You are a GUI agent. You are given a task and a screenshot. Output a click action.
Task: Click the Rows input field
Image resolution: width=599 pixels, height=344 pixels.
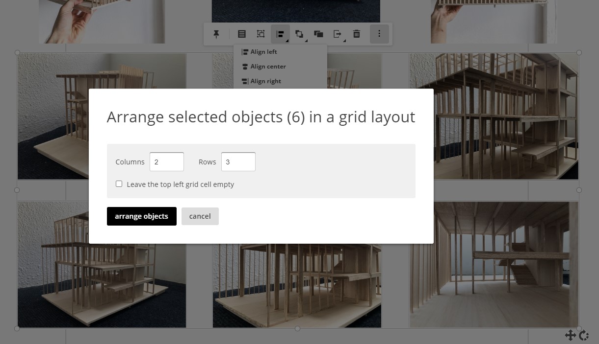pos(238,162)
